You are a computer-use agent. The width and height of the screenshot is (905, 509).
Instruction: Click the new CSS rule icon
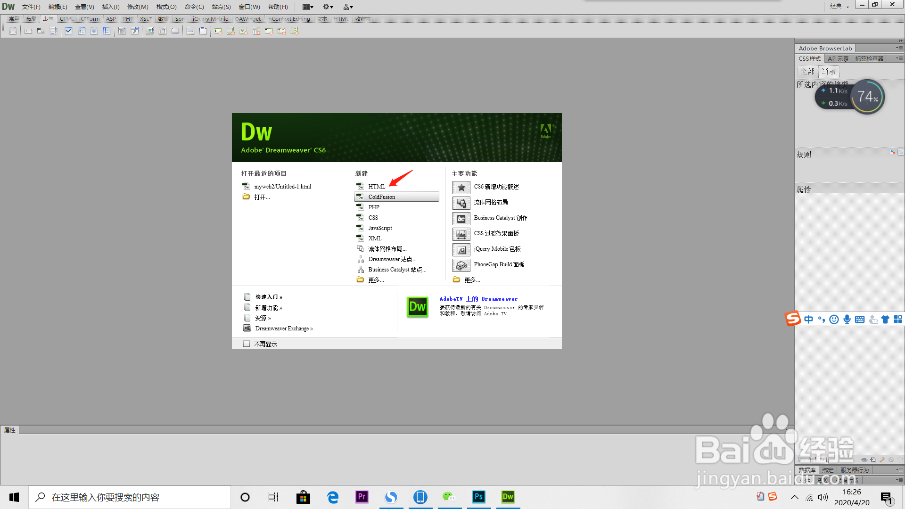[873, 460]
